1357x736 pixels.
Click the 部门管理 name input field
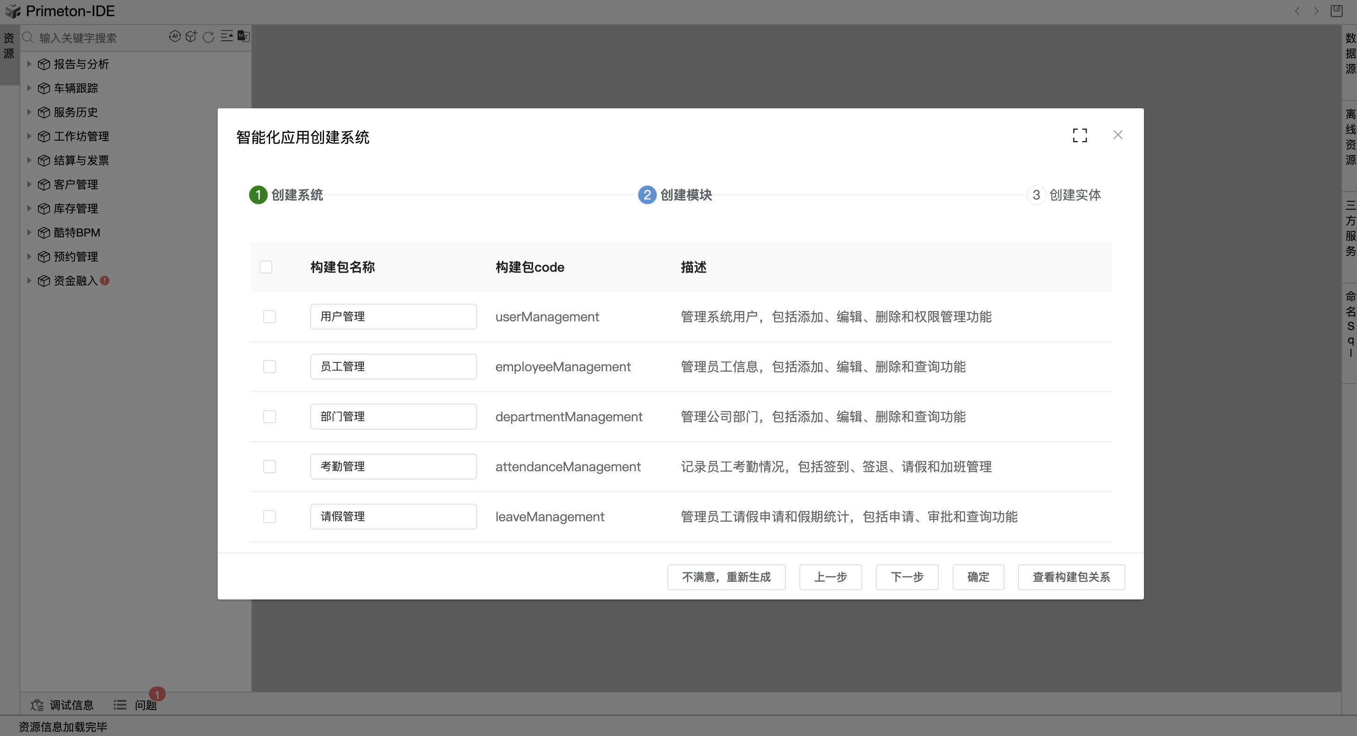coord(393,417)
